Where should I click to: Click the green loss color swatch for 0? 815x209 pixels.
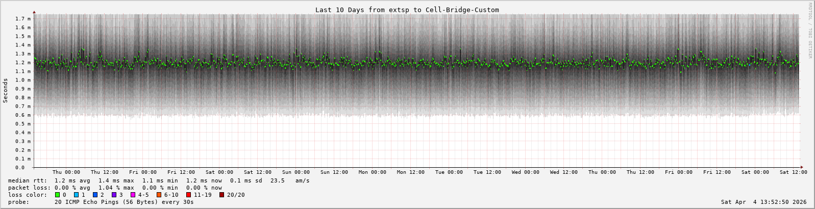point(57,195)
